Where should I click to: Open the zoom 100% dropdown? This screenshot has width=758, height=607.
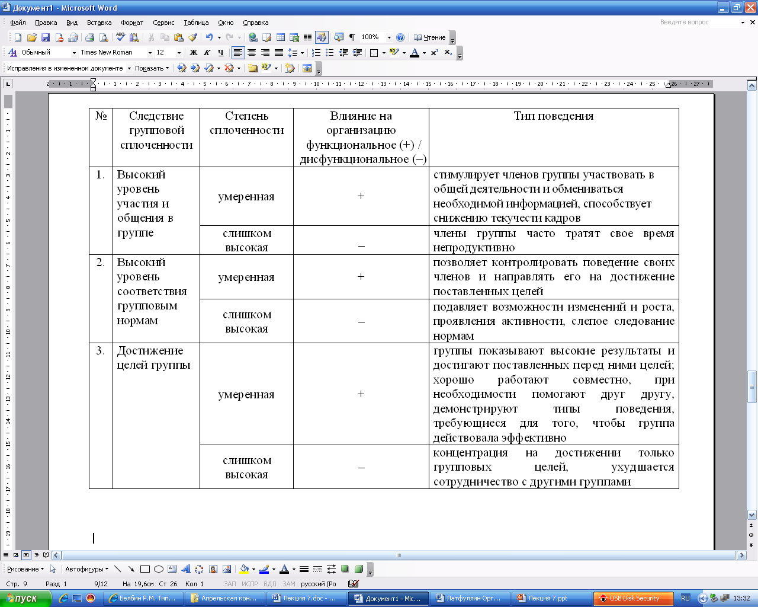coord(389,37)
